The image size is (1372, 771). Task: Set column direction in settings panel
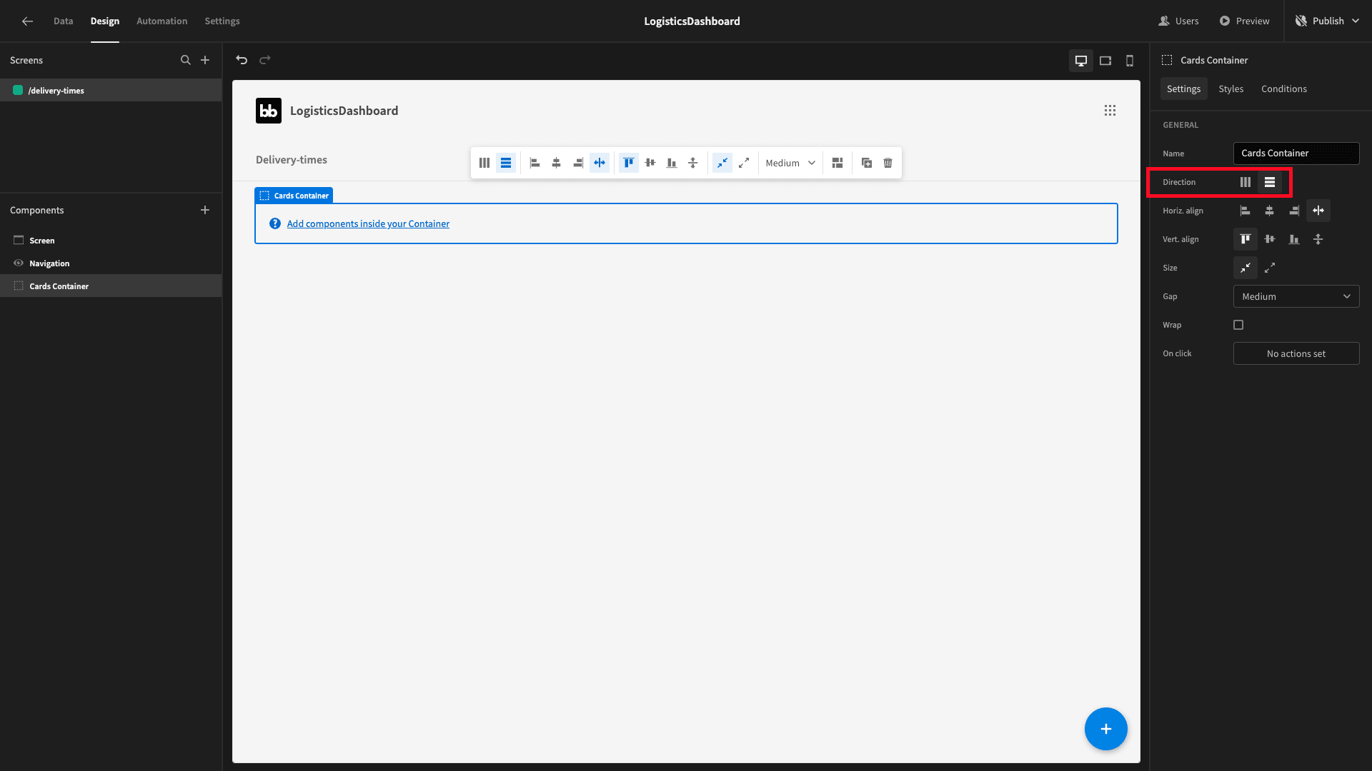[1246, 182]
